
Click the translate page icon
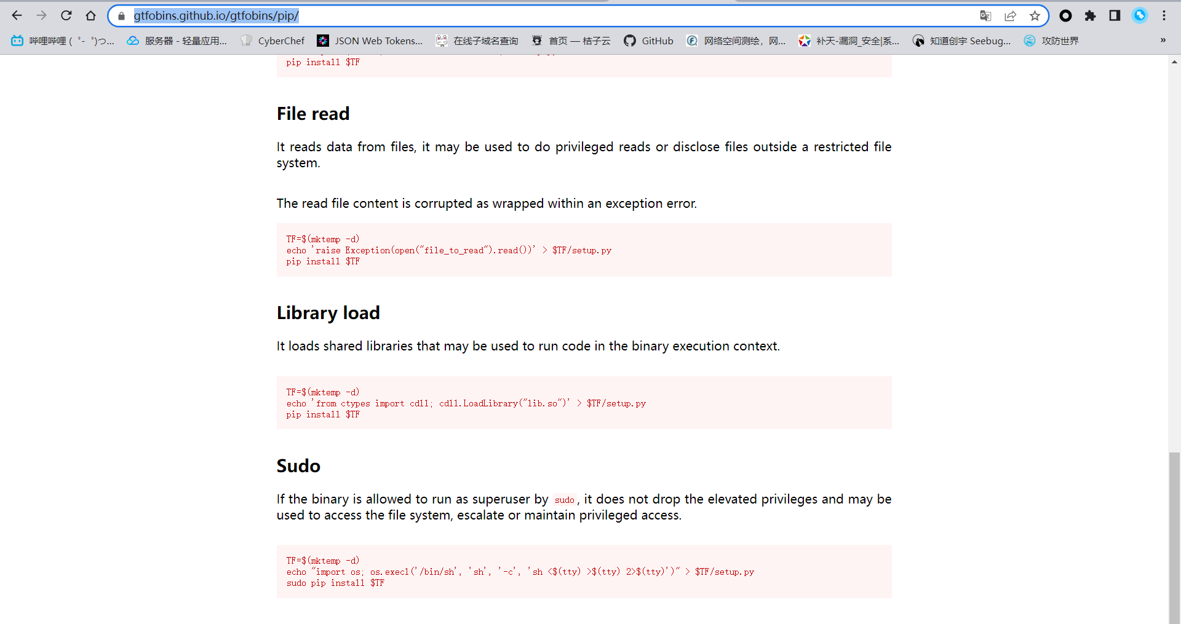(x=985, y=16)
